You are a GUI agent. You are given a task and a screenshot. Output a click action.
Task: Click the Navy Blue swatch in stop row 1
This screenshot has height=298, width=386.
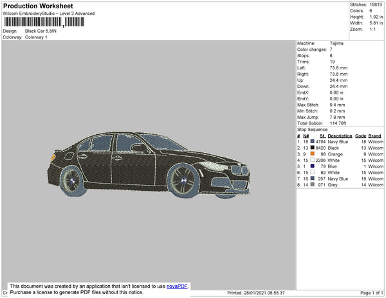coord(313,141)
